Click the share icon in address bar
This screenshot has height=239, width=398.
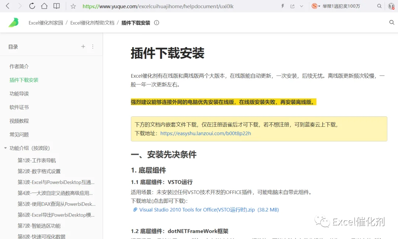point(292,6)
